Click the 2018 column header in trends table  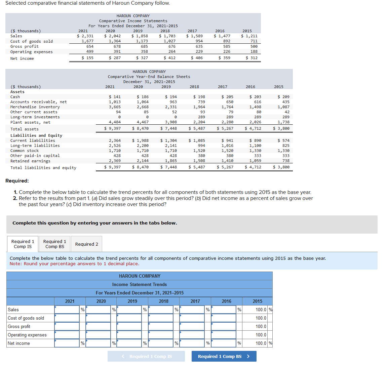click(163, 301)
